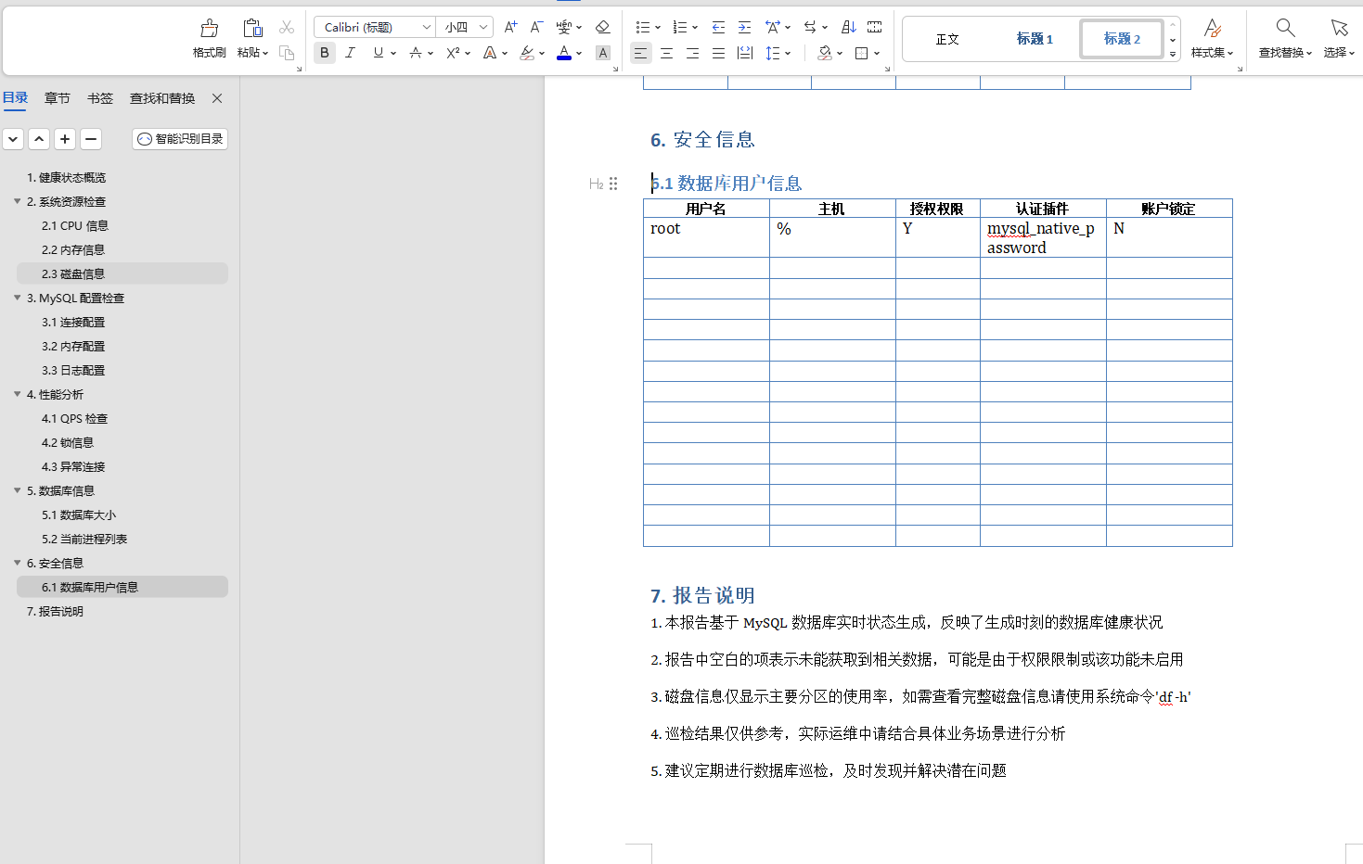This screenshot has width=1363, height=864.
Task: Apply the 标题 1 heading style
Action: (1035, 39)
